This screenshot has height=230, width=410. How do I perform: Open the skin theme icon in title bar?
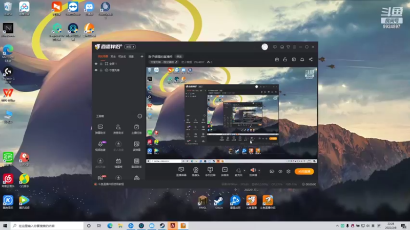point(288,47)
